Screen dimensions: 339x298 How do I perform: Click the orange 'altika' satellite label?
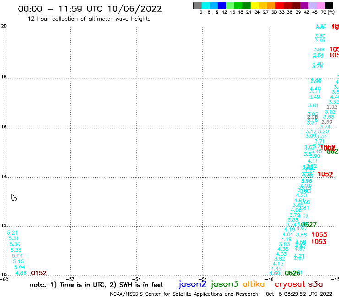click(x=254, y=284)
